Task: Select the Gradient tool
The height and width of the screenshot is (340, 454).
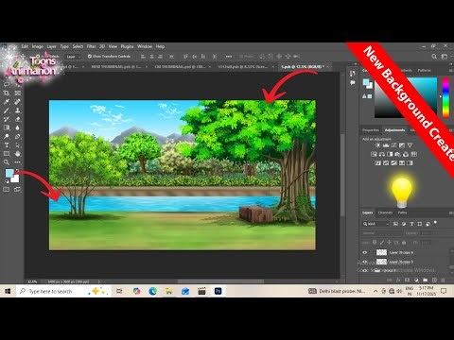Action: (7, 127)
